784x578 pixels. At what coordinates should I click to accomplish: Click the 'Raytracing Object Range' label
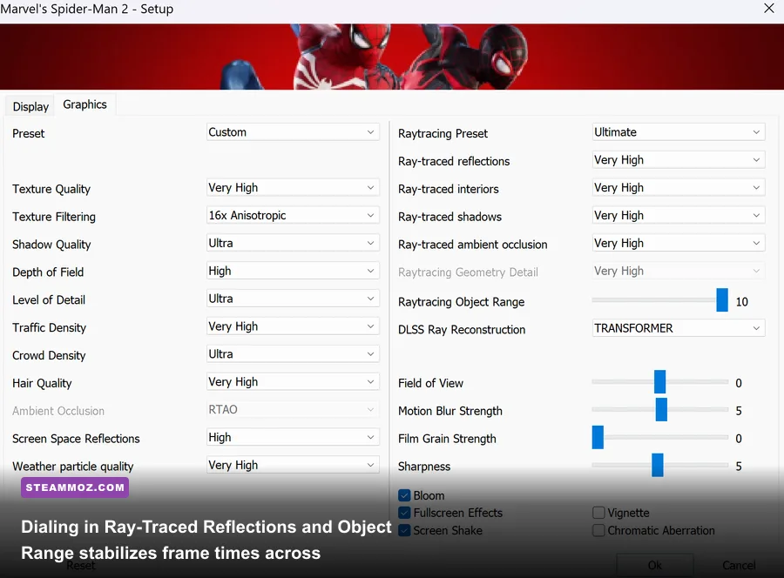coord(461,302)
